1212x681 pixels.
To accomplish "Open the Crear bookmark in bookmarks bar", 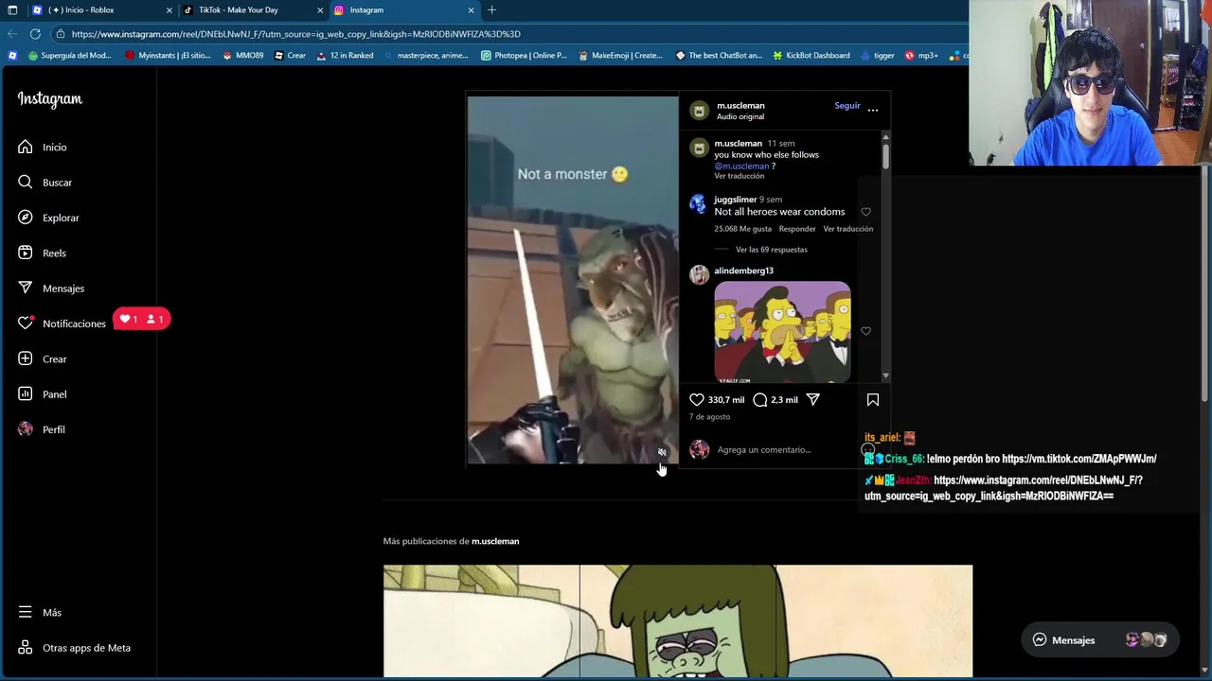I will coord(290,56).
